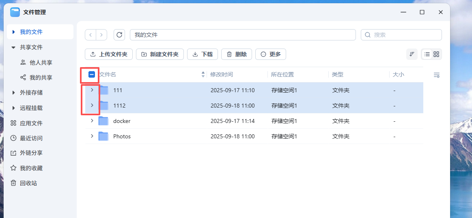Click into the 搜索 search box
Image resolution: width=472 pixels, height=218 pixels.
pyautogui.click(x=401, y=35)
